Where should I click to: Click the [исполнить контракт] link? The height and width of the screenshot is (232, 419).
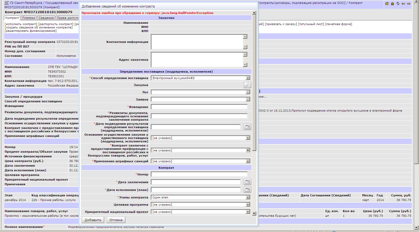pyautogui.click(x=21, y=24)
